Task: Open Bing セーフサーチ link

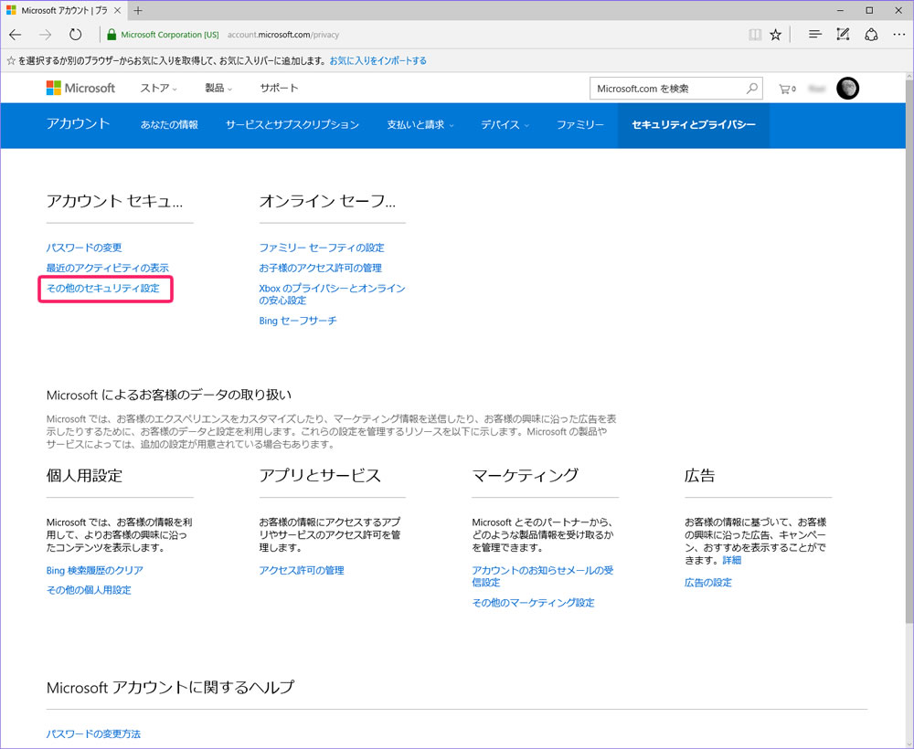Action: (298, 321)
